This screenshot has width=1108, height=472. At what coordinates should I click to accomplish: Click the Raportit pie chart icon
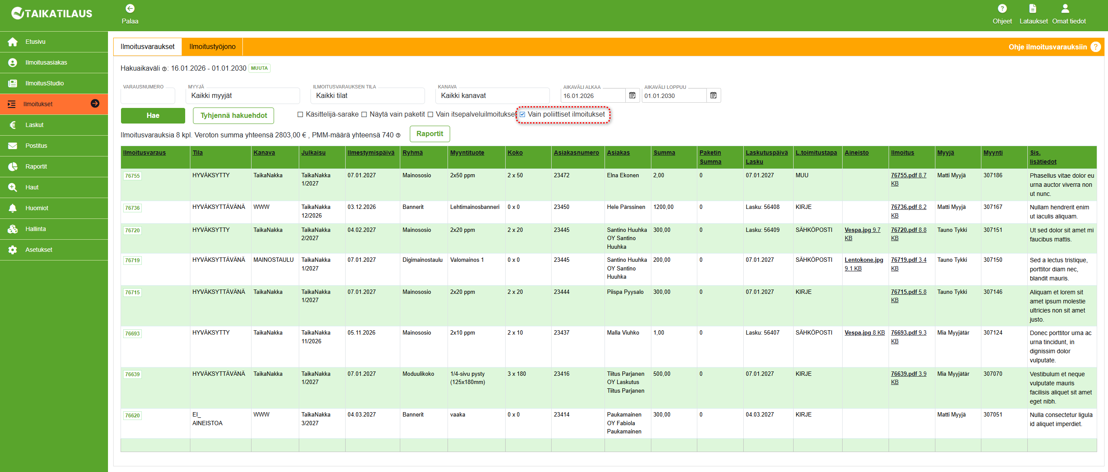(13, 167)
